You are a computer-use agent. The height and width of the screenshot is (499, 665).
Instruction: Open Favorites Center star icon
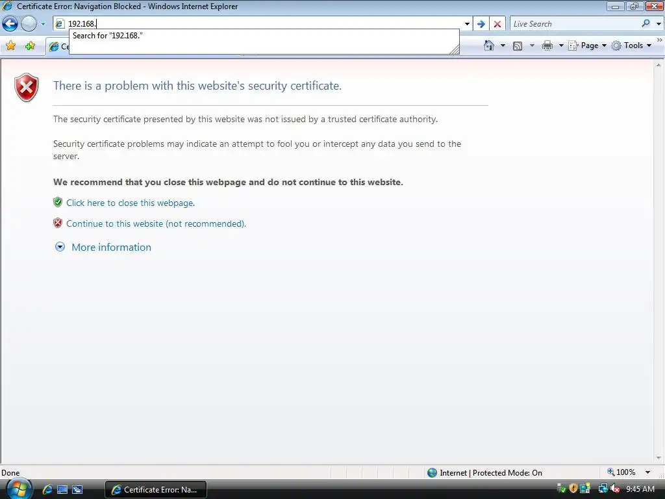tap(11, 46)
